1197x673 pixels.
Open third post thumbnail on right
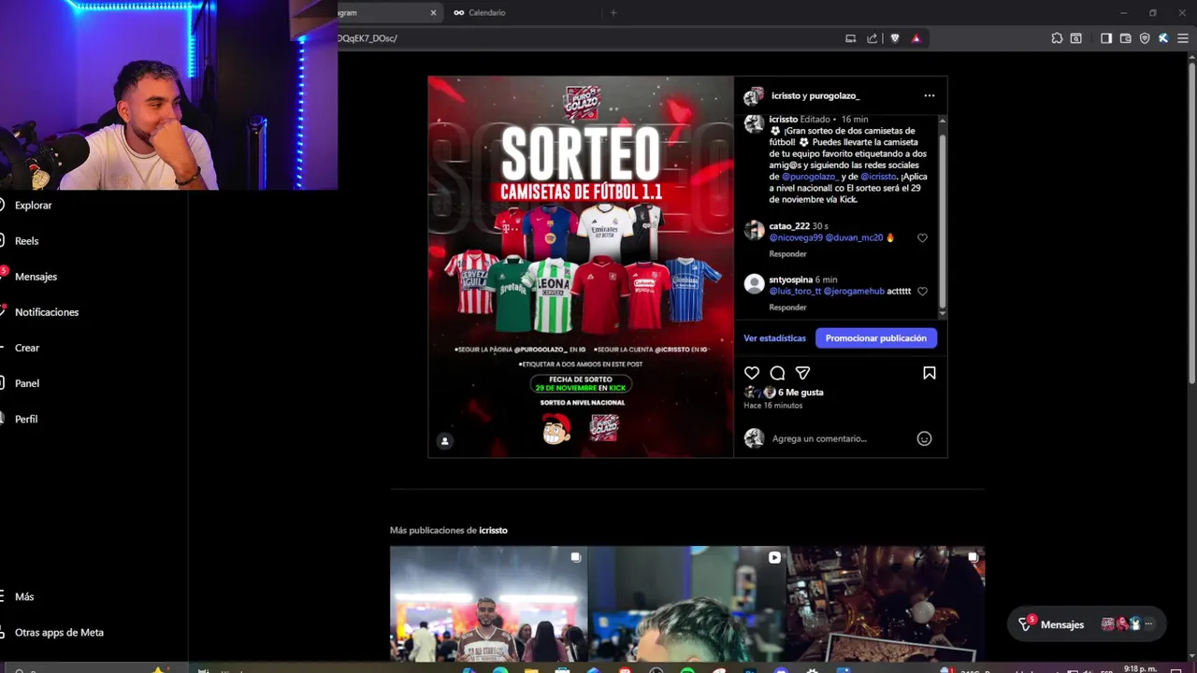(x=886, y=604)
